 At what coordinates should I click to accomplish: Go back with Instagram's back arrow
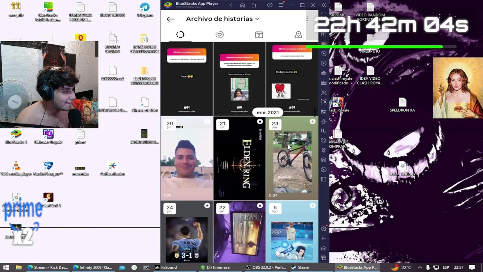pyautogui.click(x=170, y=19)
